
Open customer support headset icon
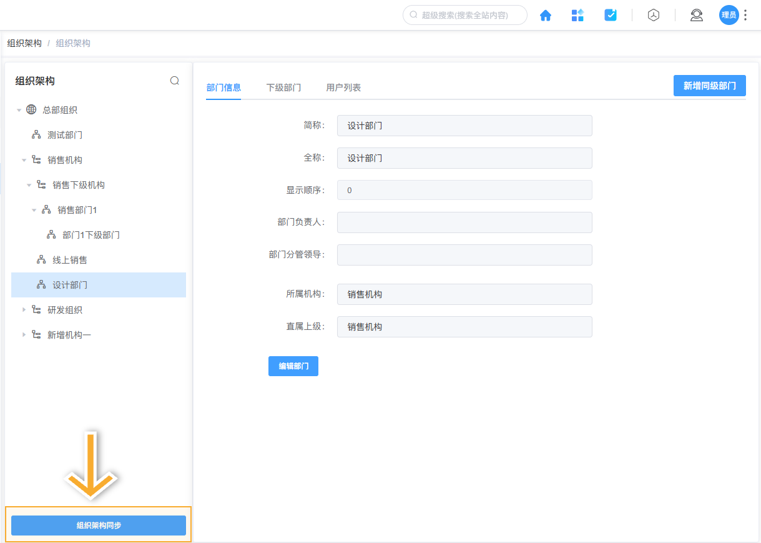coord(696,14)
